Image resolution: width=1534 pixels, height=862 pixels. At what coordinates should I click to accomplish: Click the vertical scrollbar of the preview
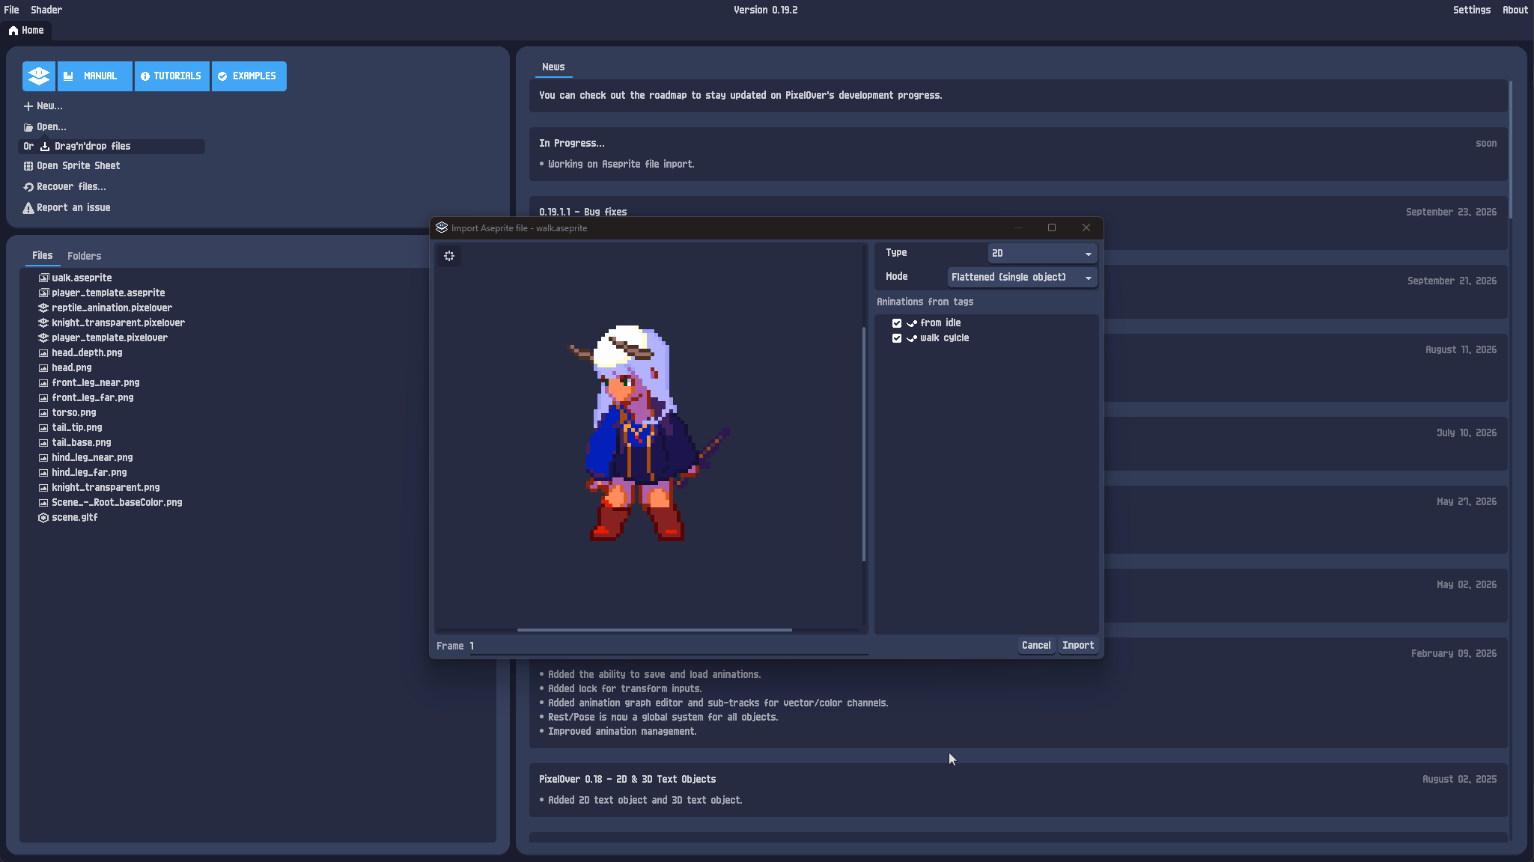click(x=864, y=444)
